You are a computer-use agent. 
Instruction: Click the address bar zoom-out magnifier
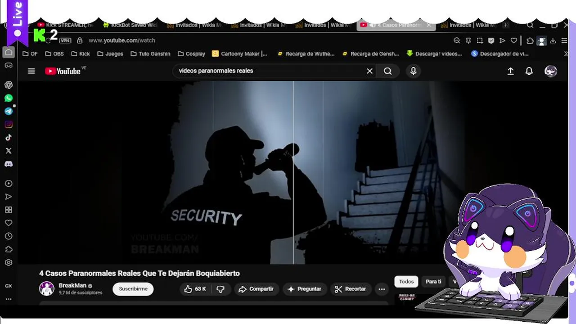(457, 40)
